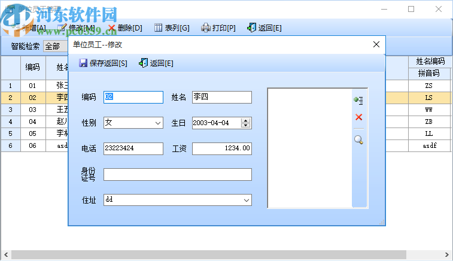
Task: Click the 工资 salary field
Action: (x=222, y=148)
